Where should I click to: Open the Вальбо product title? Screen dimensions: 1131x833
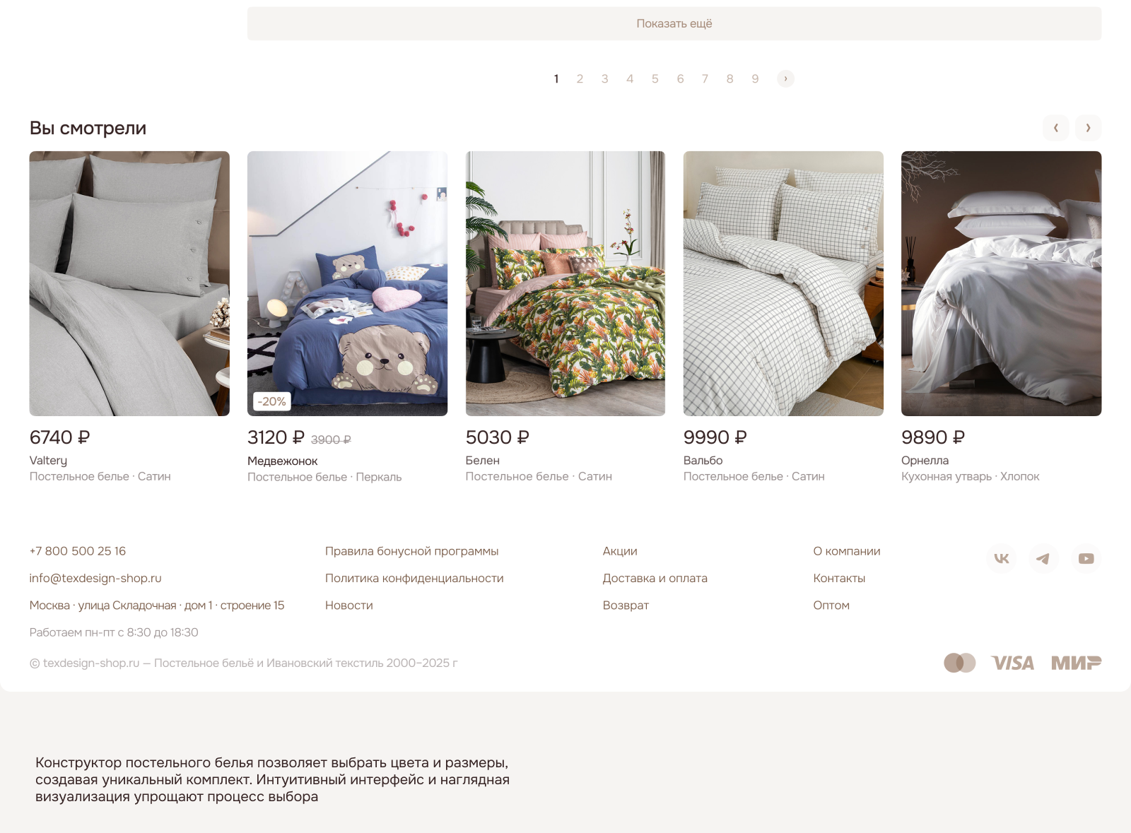click(x=703, y=460)
